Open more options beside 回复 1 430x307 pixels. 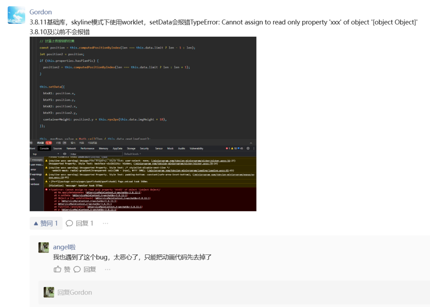coord(105,223)
